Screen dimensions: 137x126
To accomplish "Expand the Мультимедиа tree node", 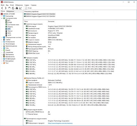I will coord(2,44).
